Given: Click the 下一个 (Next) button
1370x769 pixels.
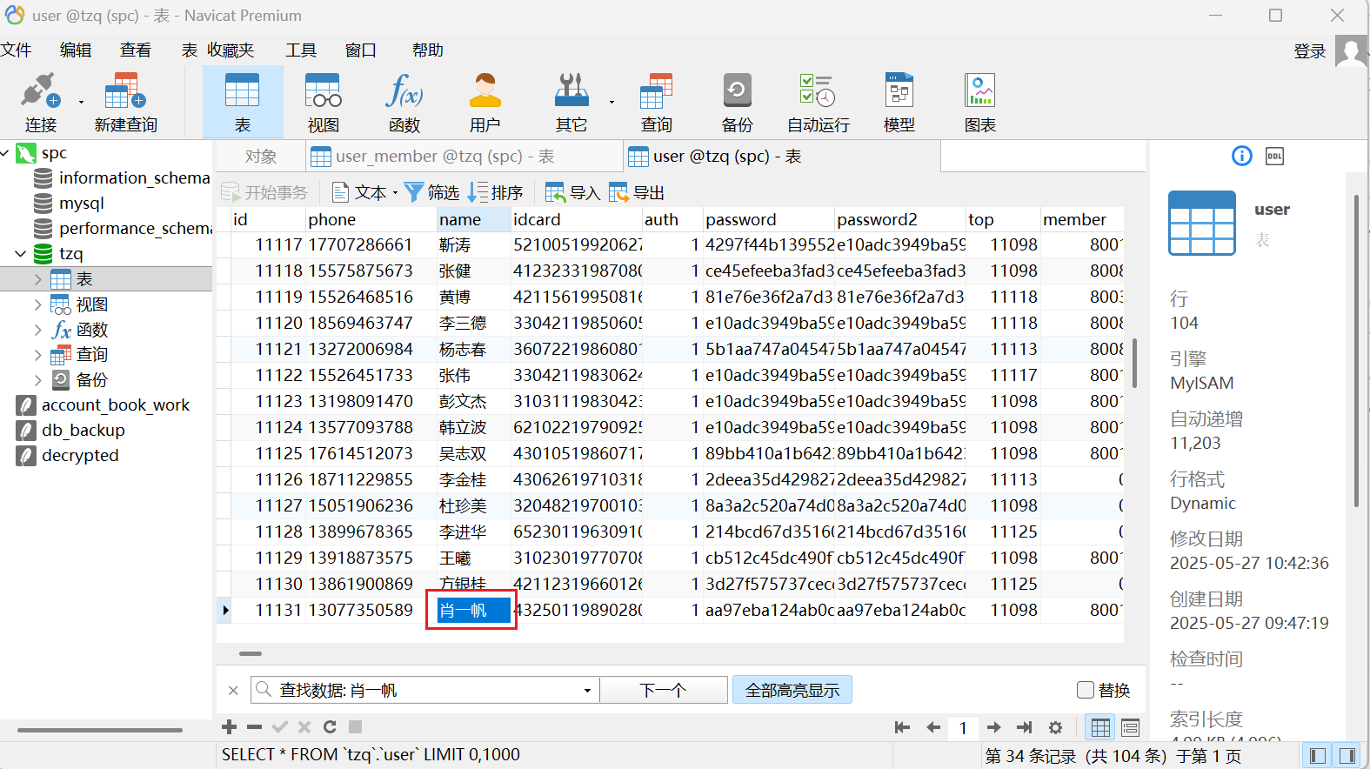Looking at the screenshot, I should pos(663,691).
